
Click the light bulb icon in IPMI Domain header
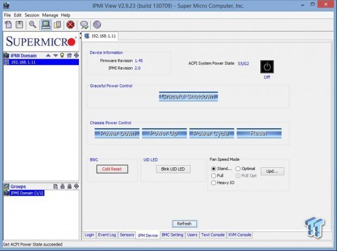[62, 55]
